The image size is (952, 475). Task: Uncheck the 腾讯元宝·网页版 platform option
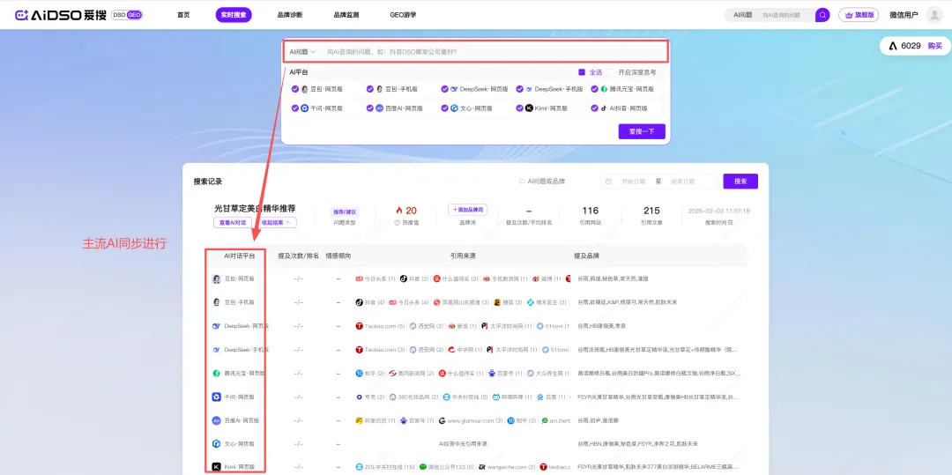595,89
